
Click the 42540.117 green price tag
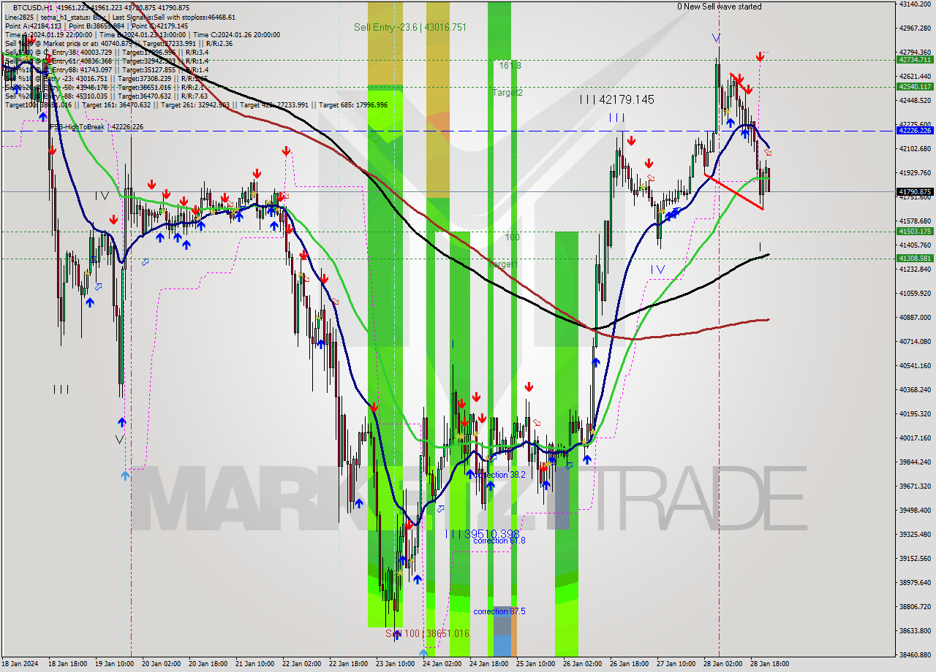914,86
